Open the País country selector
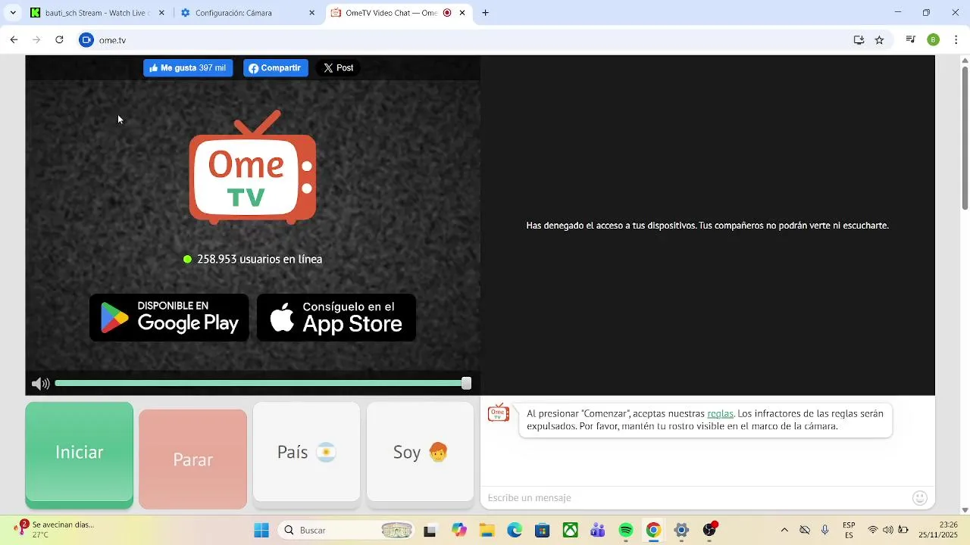Image resolution: width=970 pixels, height=545 pixels. tap(307, 452)
